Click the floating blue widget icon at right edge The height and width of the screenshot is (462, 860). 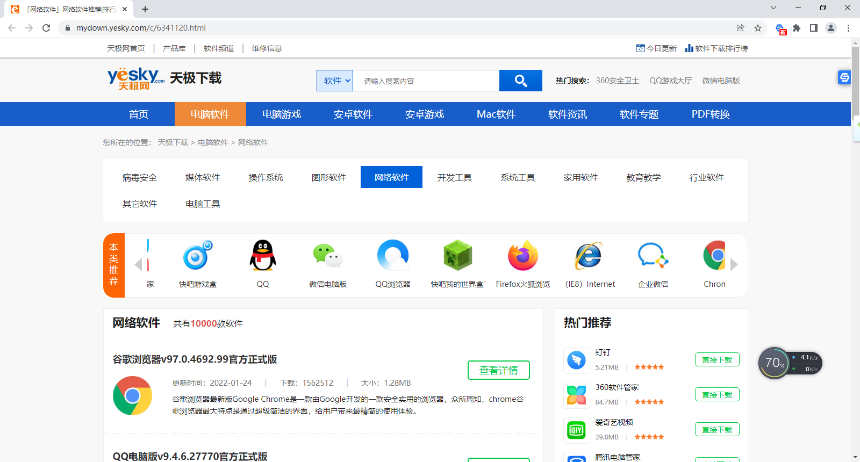(x=844, y=77)
